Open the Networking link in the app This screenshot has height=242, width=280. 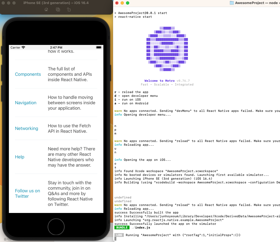(x=27, y=129)
